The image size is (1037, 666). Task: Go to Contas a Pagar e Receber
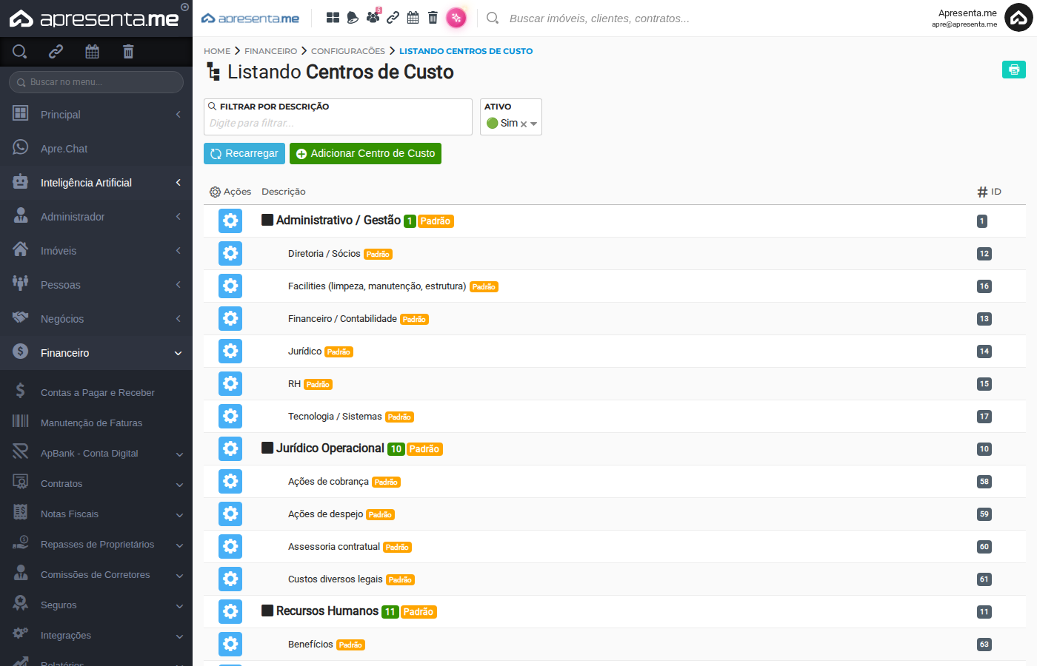pos(96,393)
